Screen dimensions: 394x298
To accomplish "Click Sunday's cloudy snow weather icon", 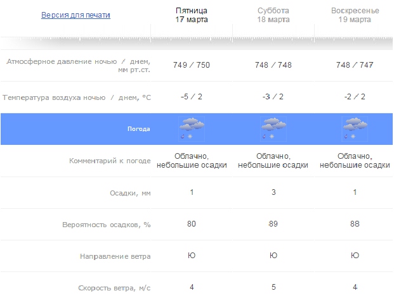I will [355, 128].
